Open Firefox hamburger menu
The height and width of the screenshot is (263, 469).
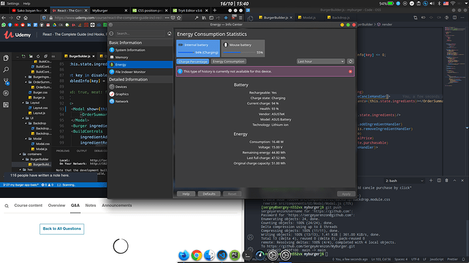pos(241,18)
